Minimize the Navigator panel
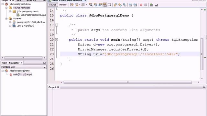Screen dimensions: 207x116 coord(45,63)
